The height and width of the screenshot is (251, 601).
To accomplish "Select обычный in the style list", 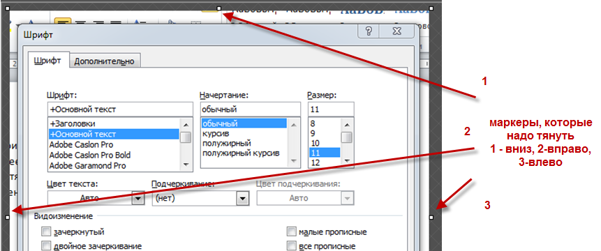I will [244, 123].
